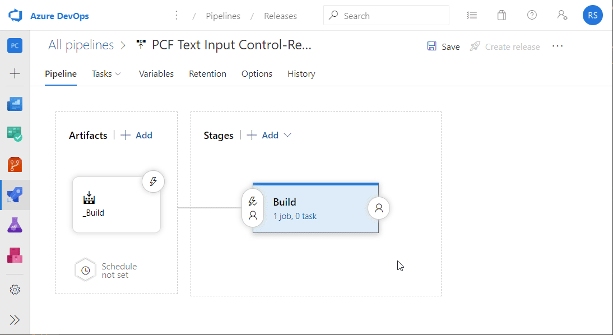Click the Schedule not set label
The width and height of the screenshot is (613, 335).
point(119,271)
